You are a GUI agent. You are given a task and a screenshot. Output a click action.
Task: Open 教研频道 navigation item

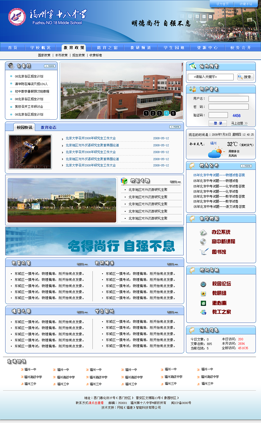tap(141, 48)
